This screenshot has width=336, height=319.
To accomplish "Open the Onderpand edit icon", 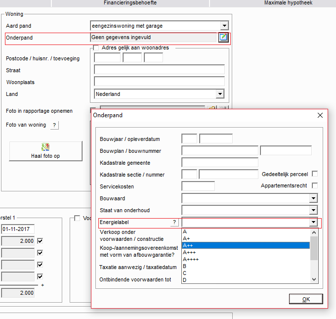I will click(223, 38).
